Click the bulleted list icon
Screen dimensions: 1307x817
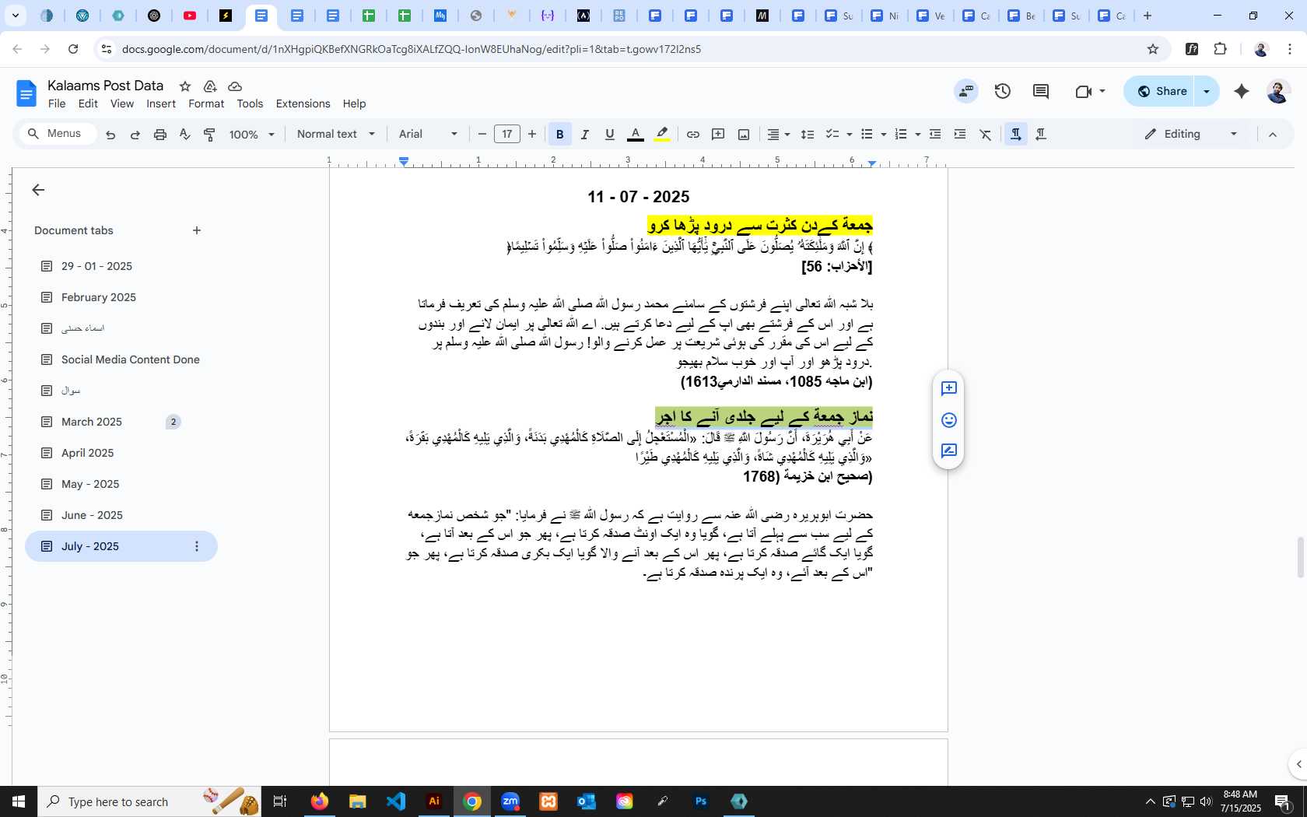pyautogui.click(x=867, y=135)
